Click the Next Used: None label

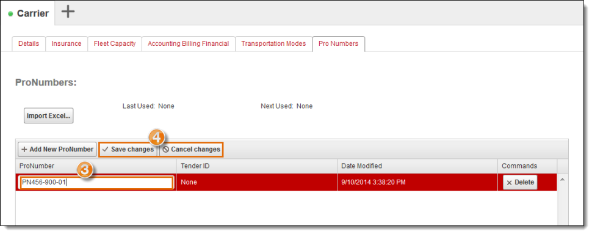coord(287,106)
